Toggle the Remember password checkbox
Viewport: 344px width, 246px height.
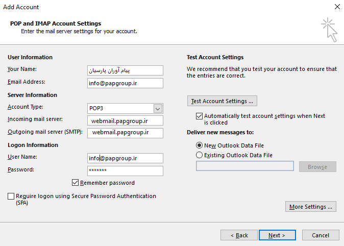pos(76,183)
